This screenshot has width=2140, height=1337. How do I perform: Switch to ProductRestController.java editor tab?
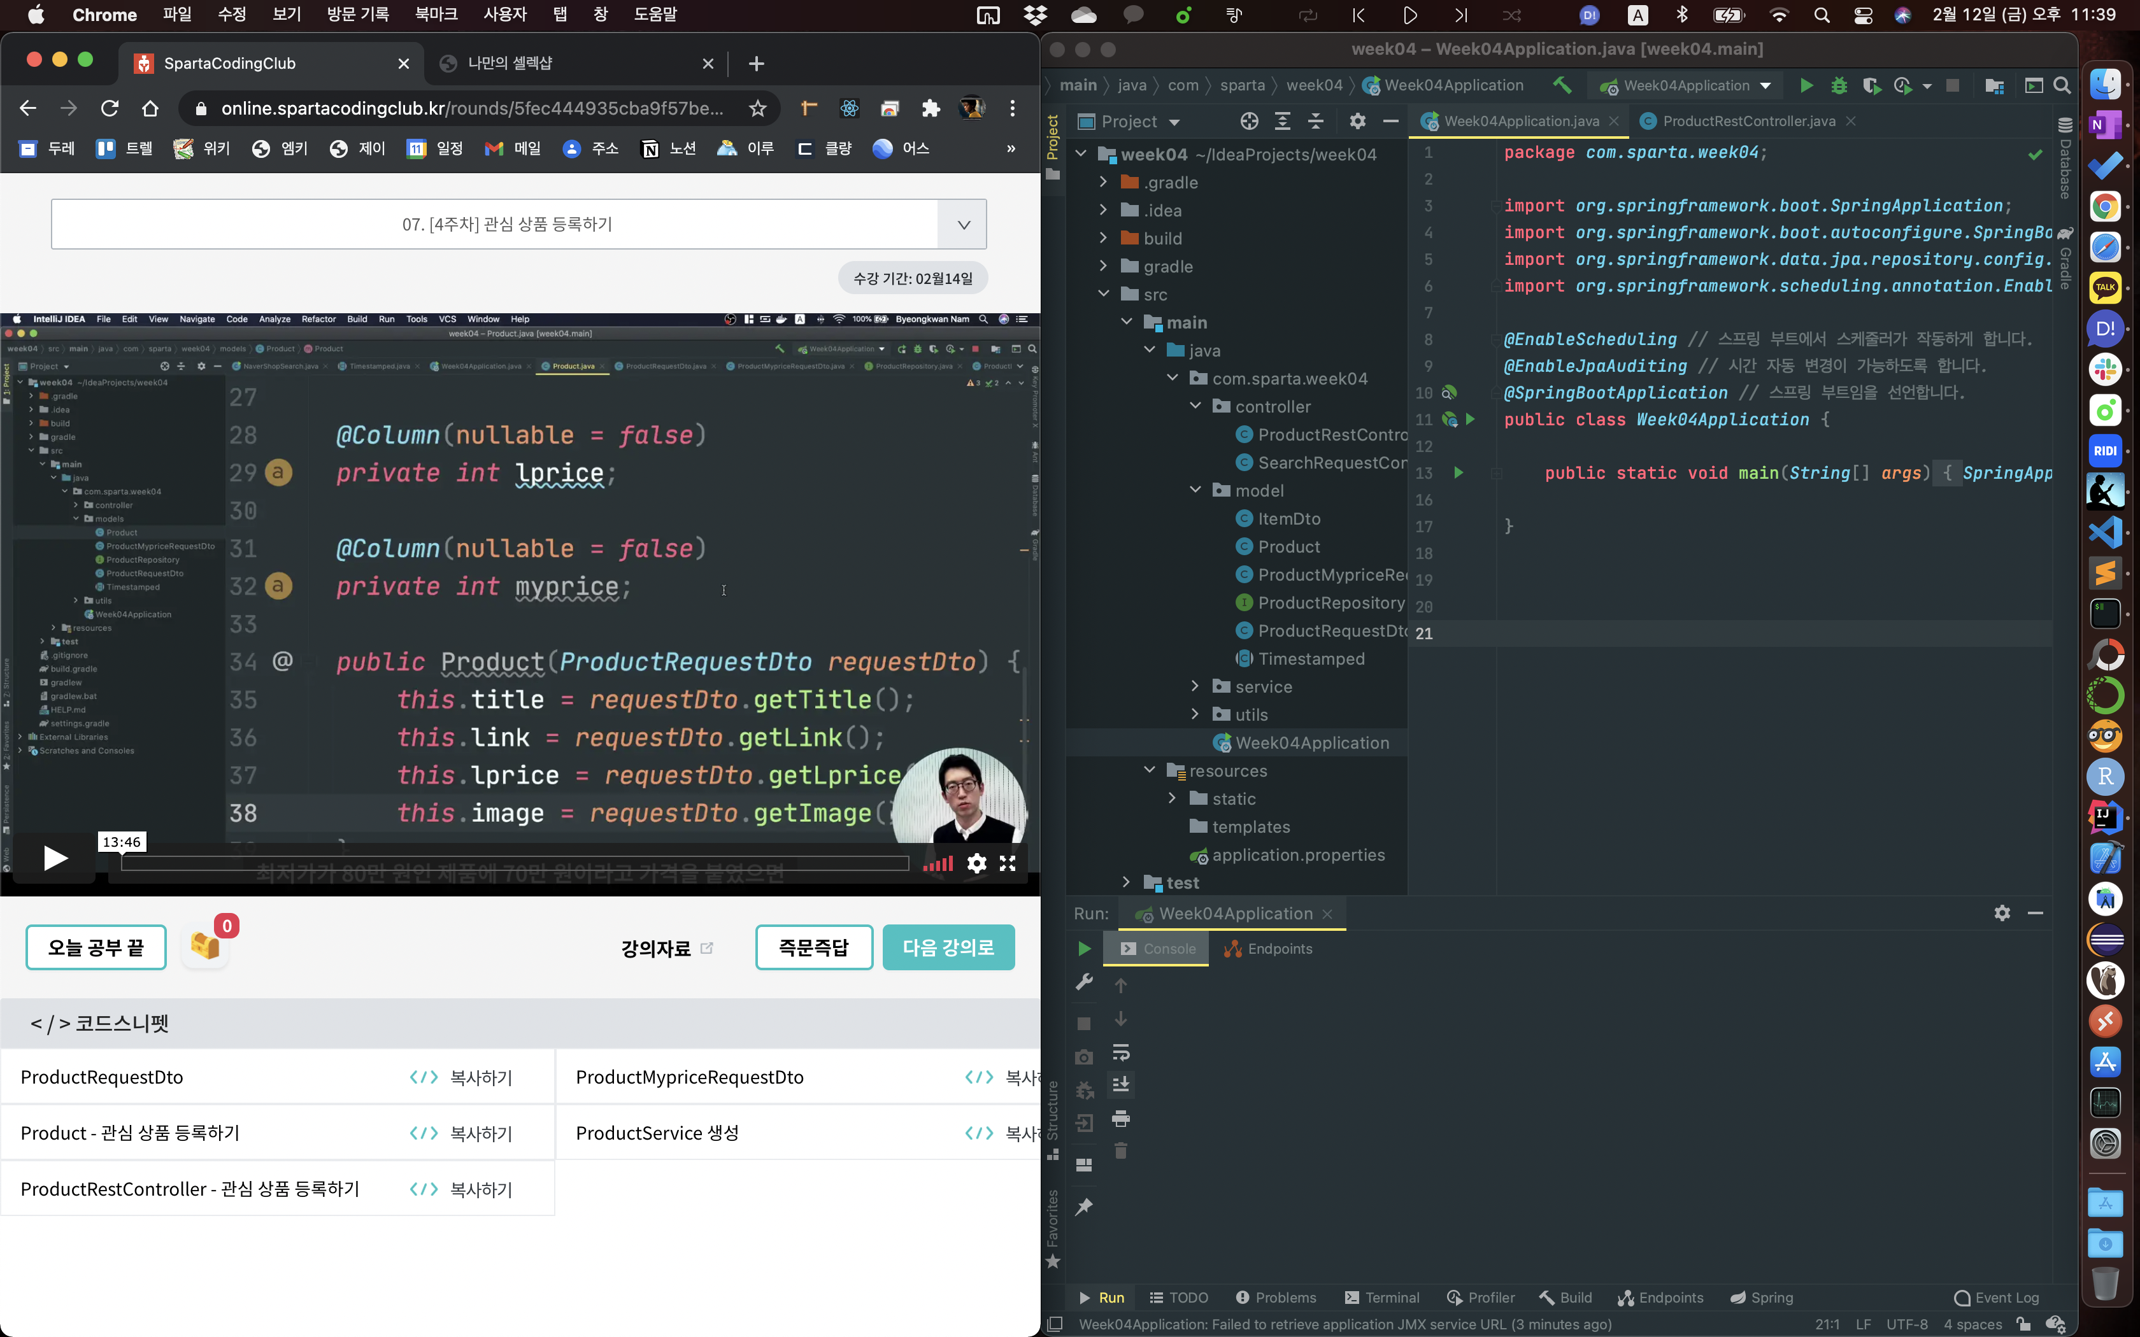(x=1748, y=121)
